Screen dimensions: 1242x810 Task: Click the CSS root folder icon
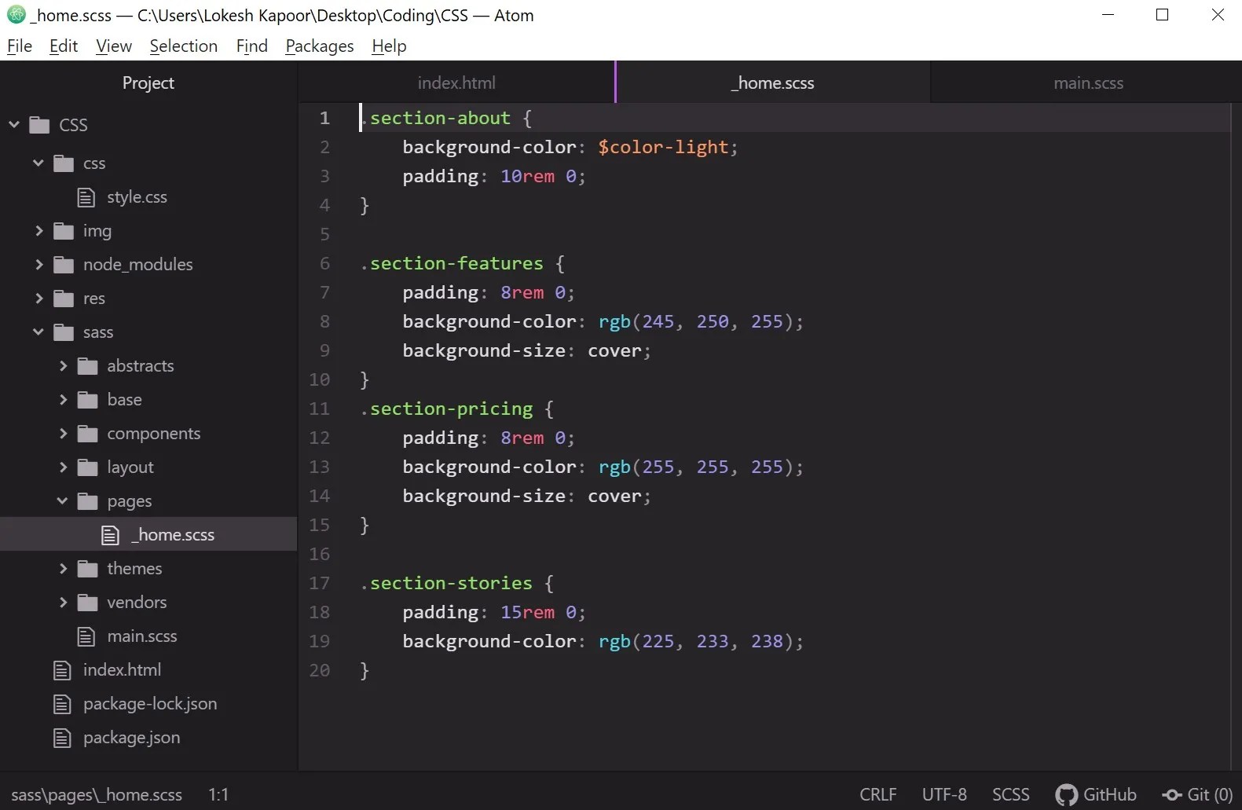click(39, 125)
